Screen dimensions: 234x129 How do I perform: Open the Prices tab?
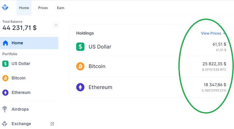(x=43, y=8)
